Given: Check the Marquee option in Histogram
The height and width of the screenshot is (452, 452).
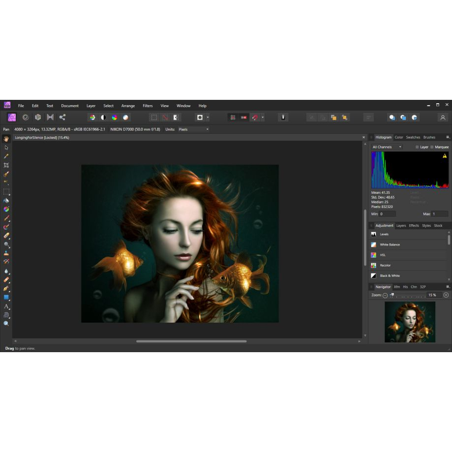Looking at the screenshot, I should (x=432, y=147).
